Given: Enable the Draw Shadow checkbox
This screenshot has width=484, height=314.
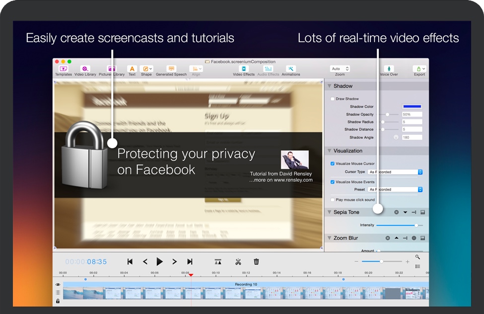Looking at the screenshot, I should click(333, 99).
